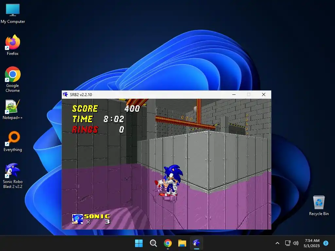The width and height of the screenshot is (335, 251).
Task: Select the Sonic Robo Blast 2 desktop shortcut
Action: coord(13,176)
